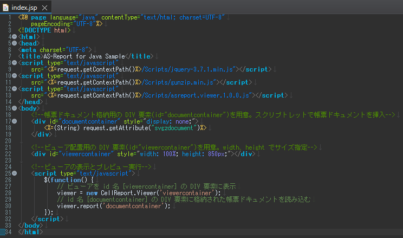This screenshot has height=238, width=403.
Task: Click 'pageEncoding' attribute on line 2
Action: pyautogui.click(x=50, y=24)
